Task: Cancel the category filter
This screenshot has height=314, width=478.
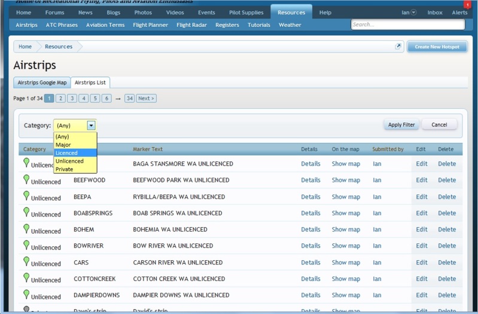Action: 439,124
